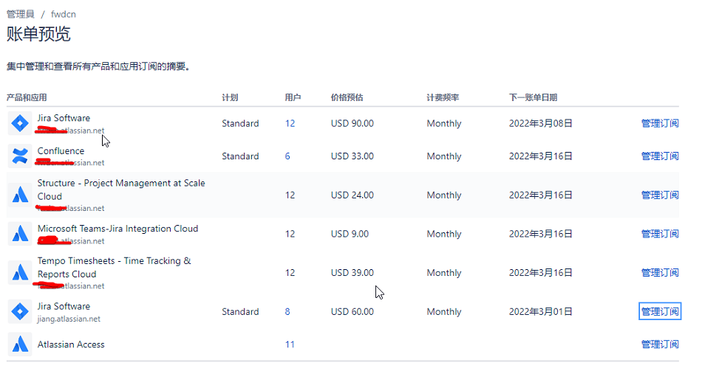Click user count 6 for Confluence
This screenshot has height=385, width=705.
(287, 156)
